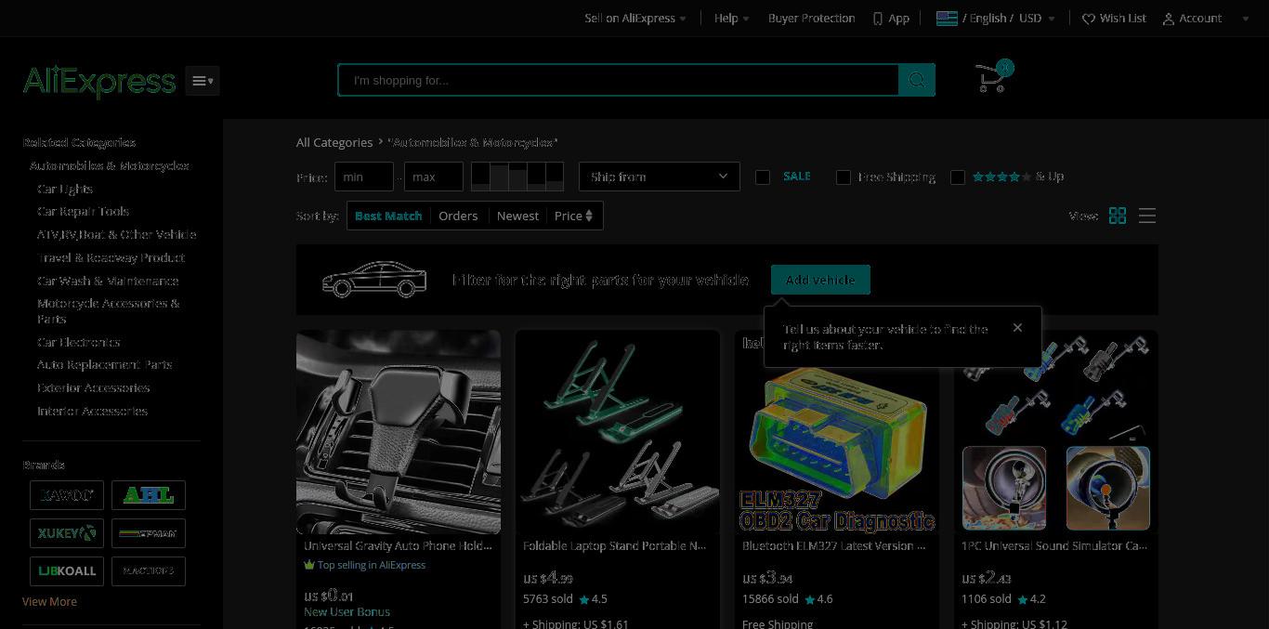Open Motorcycle Accessories & Parts category
The image size is (1269, 629).
tap(109, 311)
